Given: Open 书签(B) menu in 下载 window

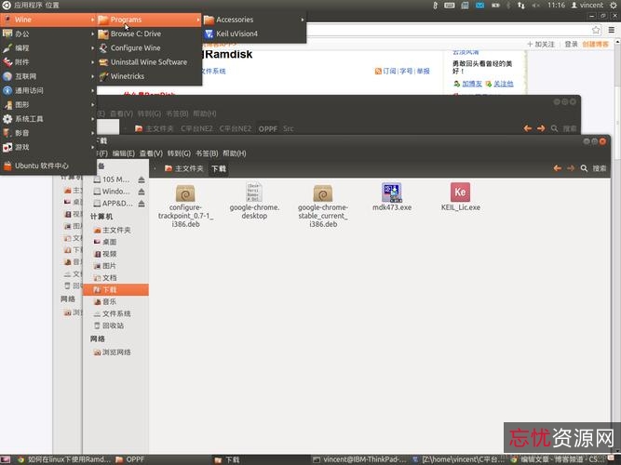Looking at the screenshot, I should point(207,153).
